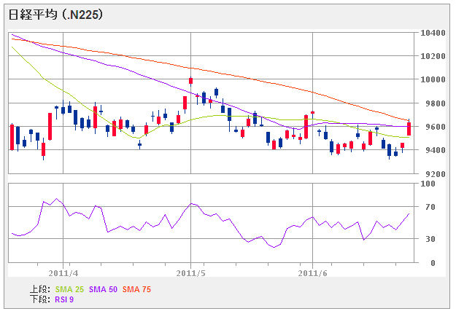Click the 上段: legend heading
Viewport: 456px width, 314px height.
[40, 289]
